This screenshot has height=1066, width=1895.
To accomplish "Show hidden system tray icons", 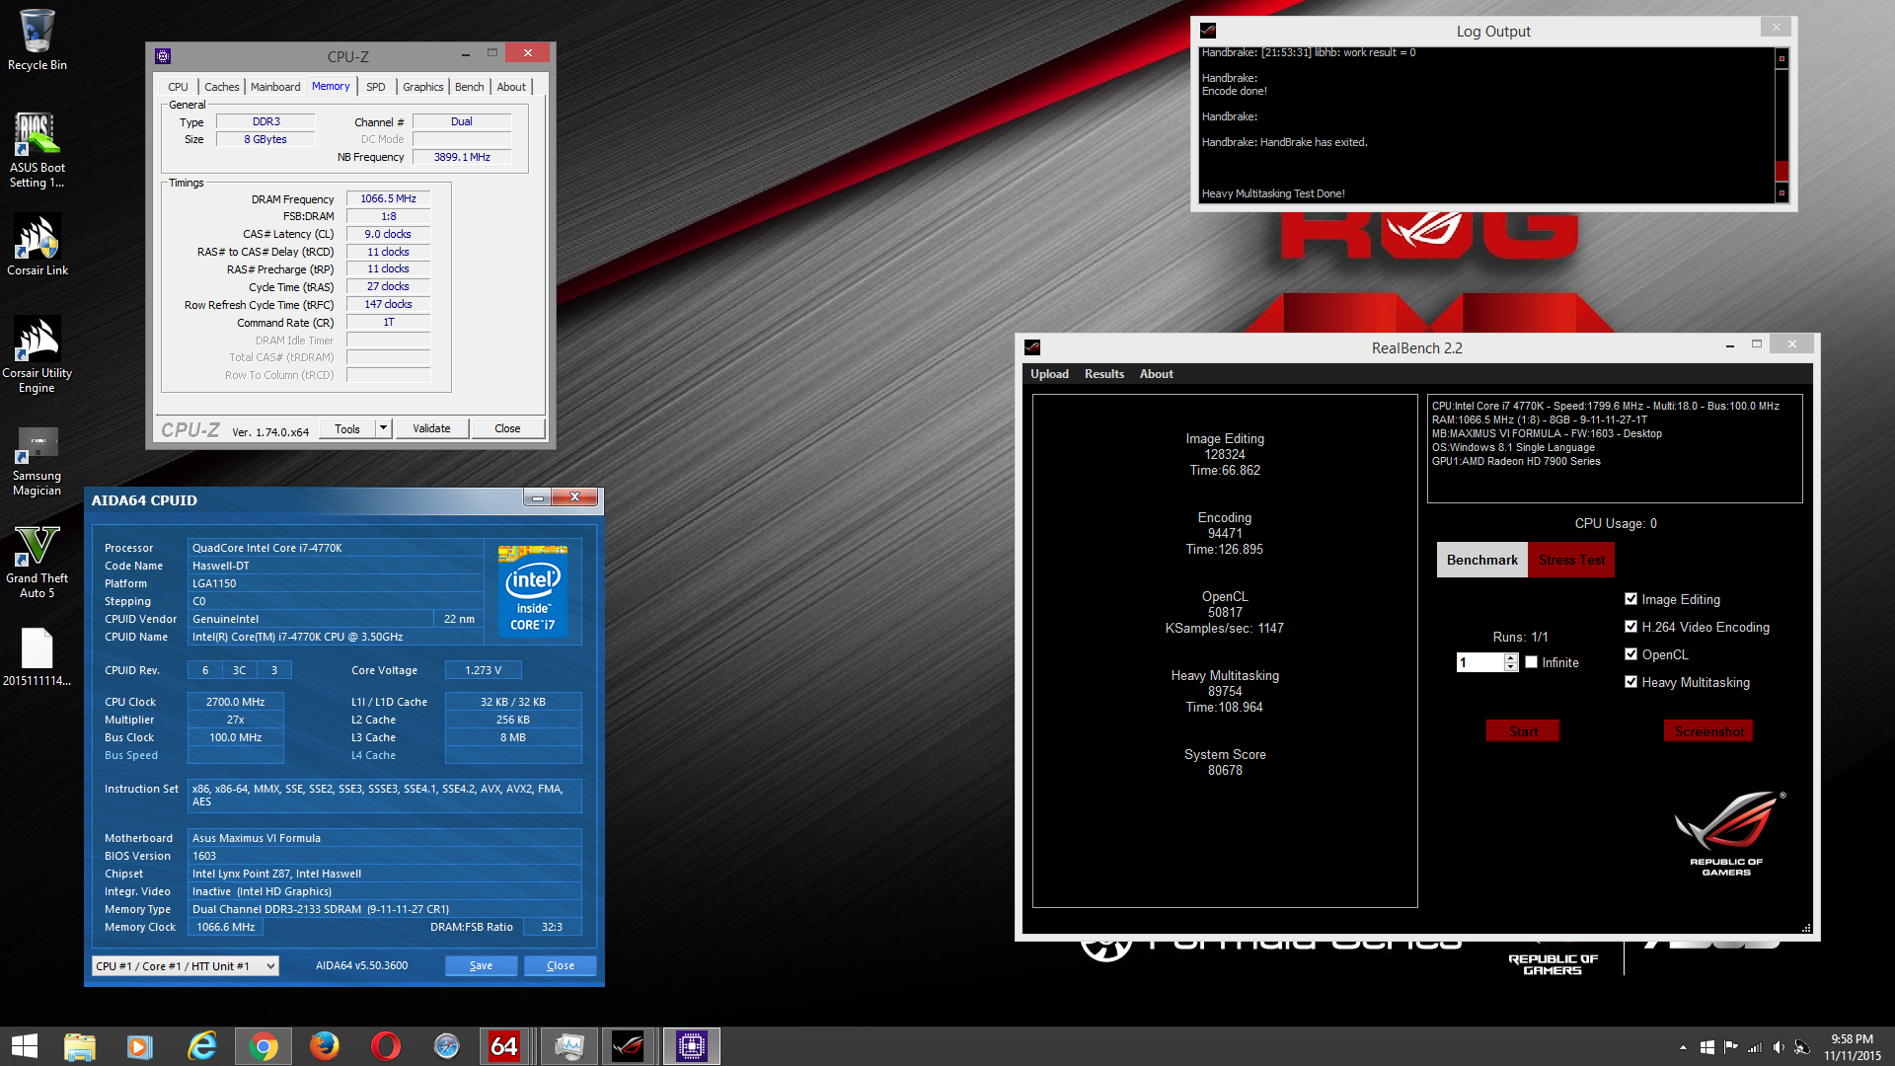I will tap(1683, 1047).
